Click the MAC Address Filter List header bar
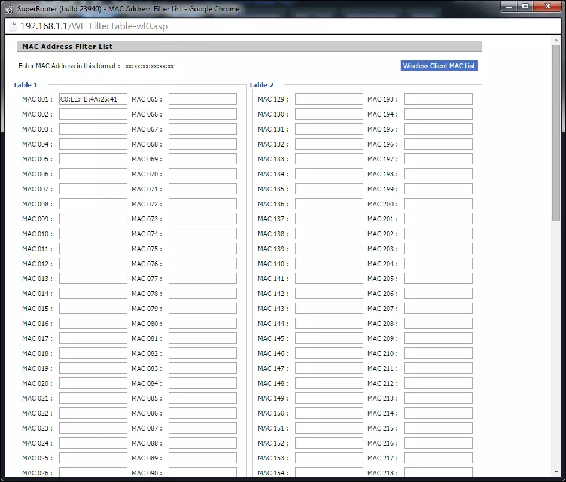Image resolution: width=566 pixels, height=482 pixels. pyautogui.click(x=249, y=46)
